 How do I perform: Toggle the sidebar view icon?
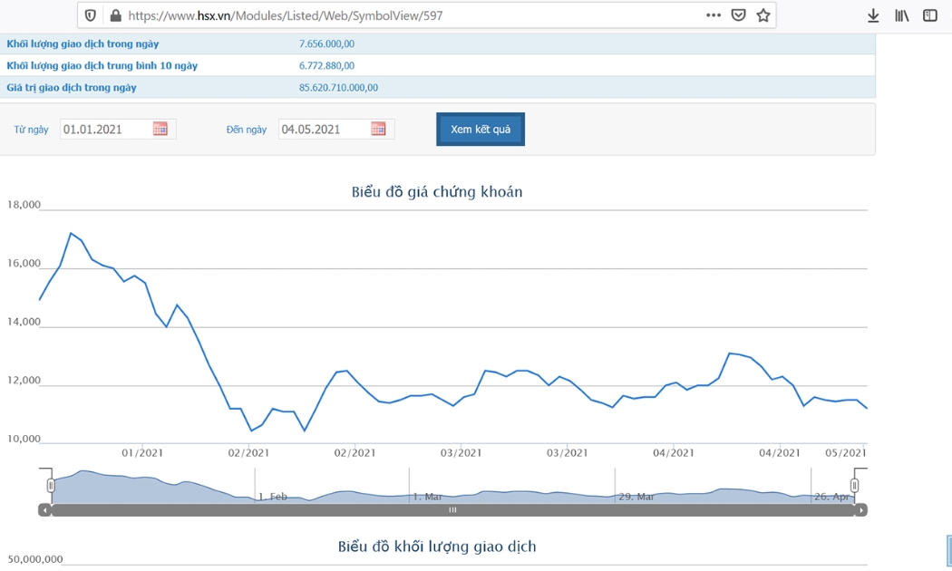pyautogui.click(x=930, y=15)
